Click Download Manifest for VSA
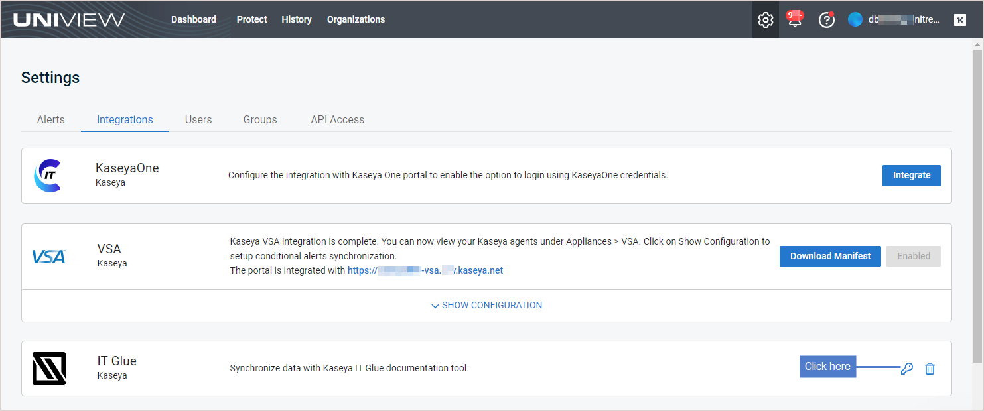Viewport: 984px width, 411px height. pos(830,257)
